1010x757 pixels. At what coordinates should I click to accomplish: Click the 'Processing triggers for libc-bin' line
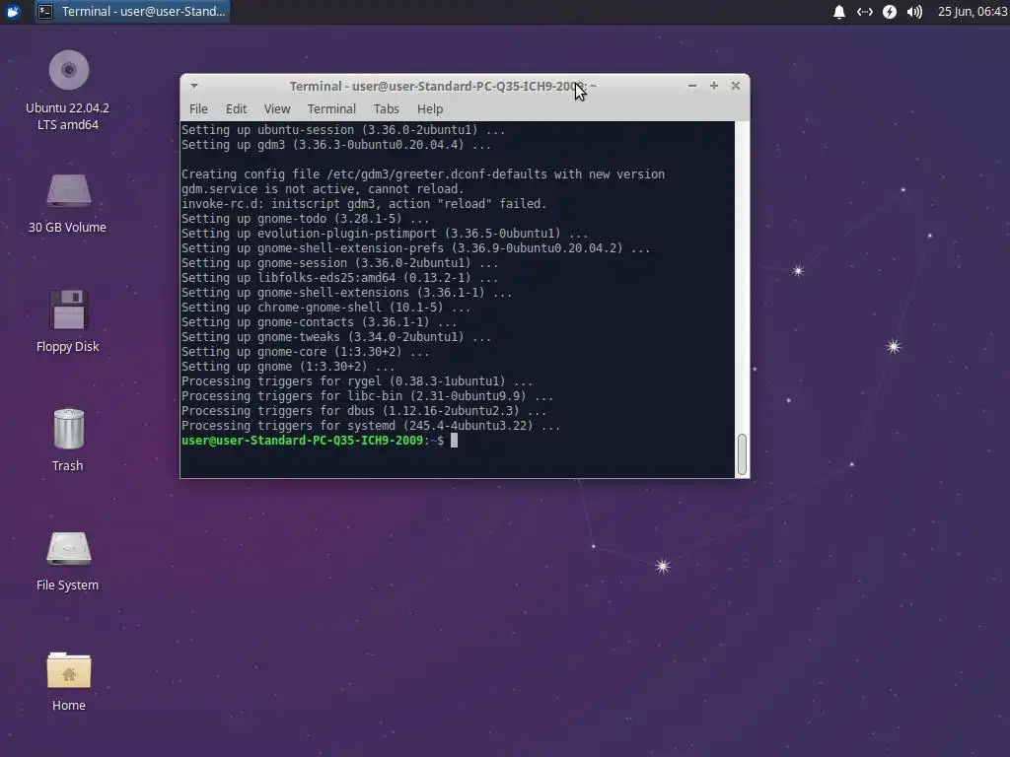[367, 396]
